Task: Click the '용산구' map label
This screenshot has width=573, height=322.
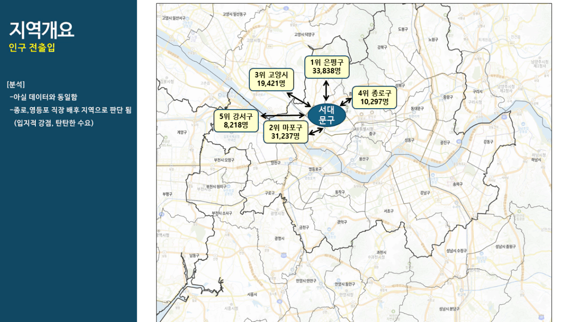Action: click(363, 159)
